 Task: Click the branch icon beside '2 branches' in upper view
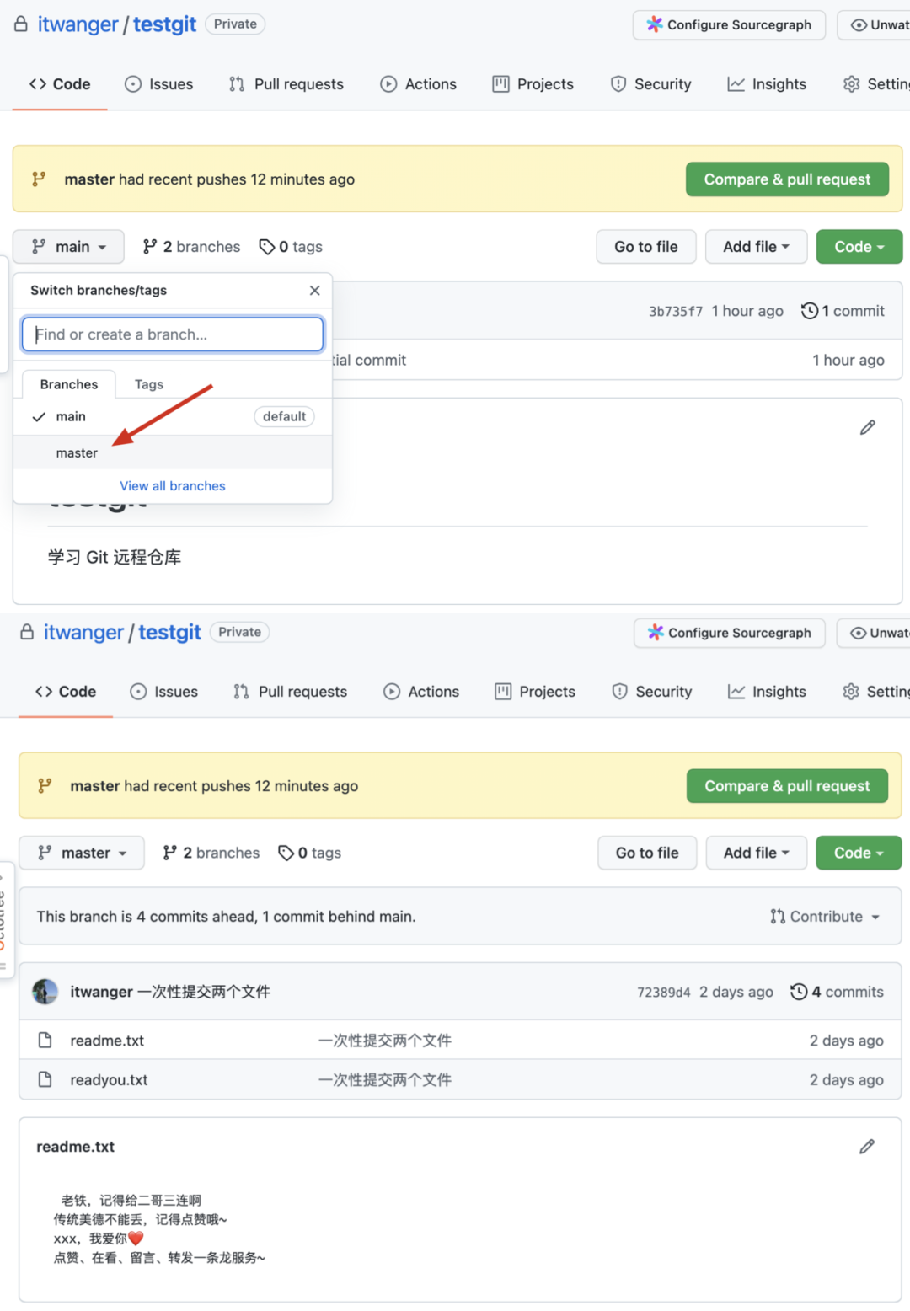tap(150, 247)
